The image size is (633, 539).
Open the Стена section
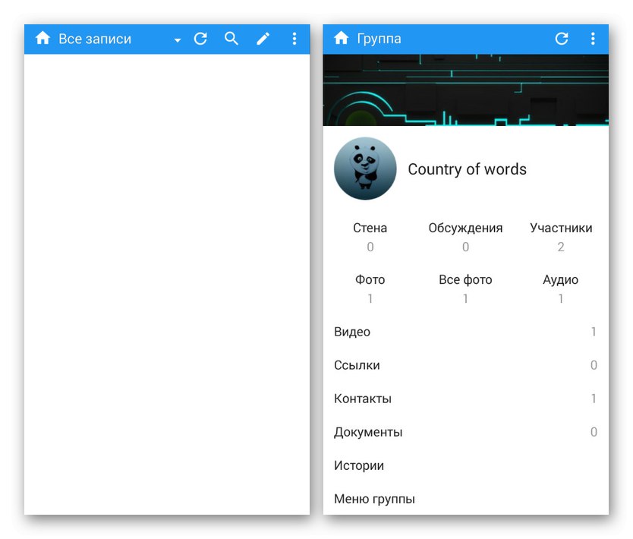370,237
